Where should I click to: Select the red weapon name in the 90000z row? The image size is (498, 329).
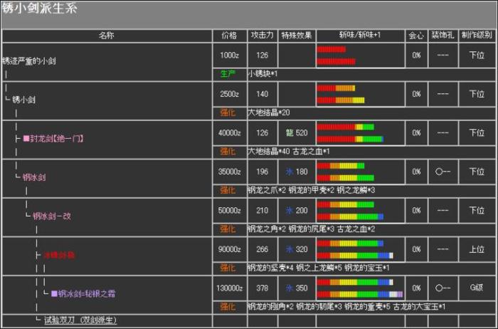pos(59,255)
